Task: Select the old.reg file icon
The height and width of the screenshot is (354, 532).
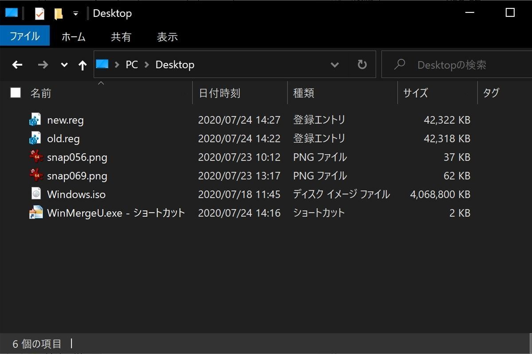Action: coord(35,138)
